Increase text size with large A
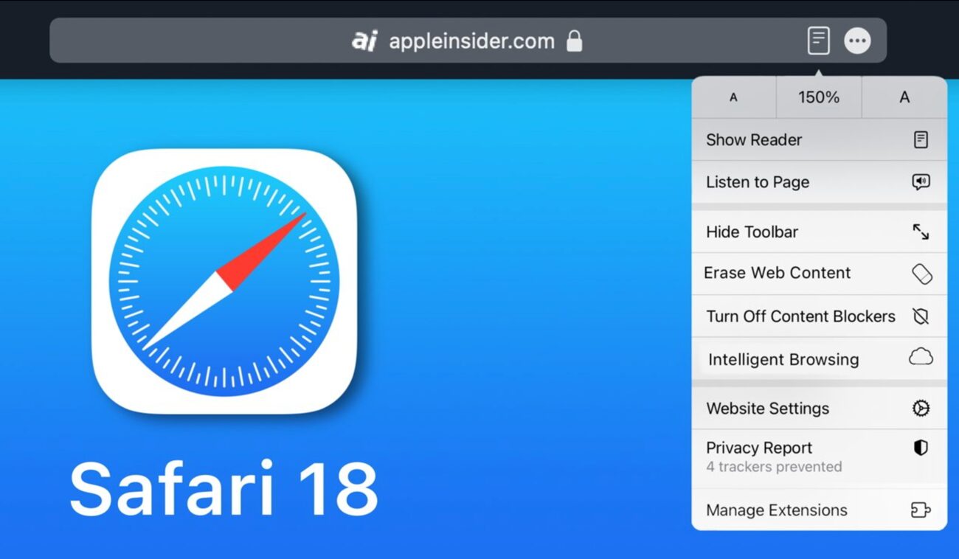The image size is (959, 559). [904, 97]
